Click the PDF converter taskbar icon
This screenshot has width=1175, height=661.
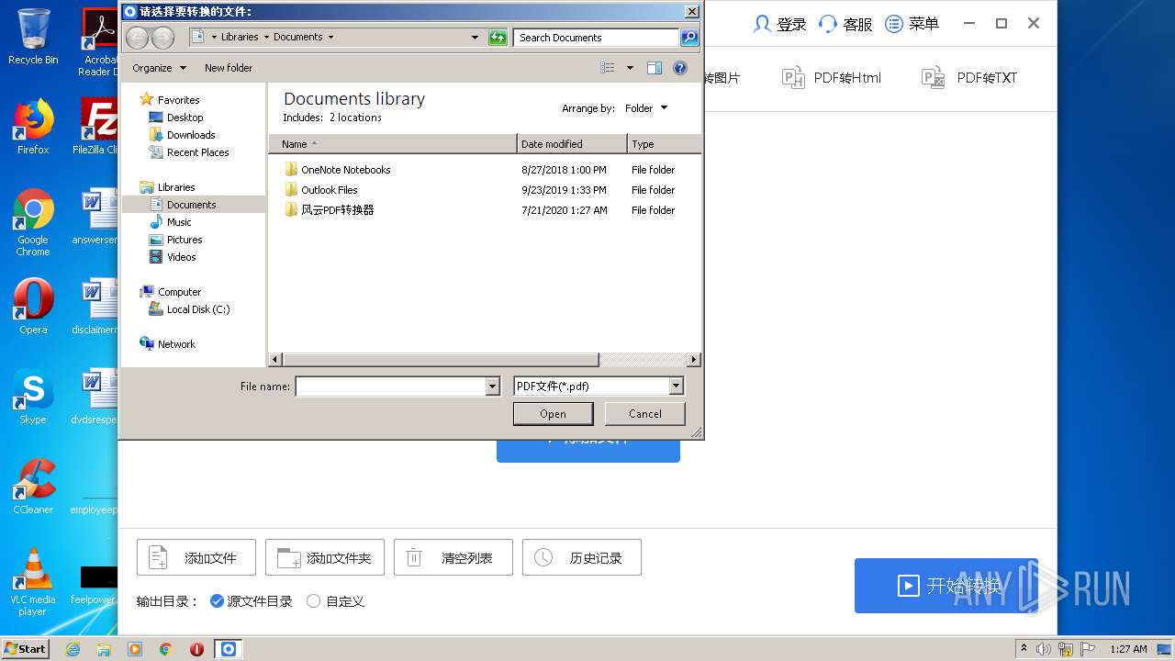(229, 649)
